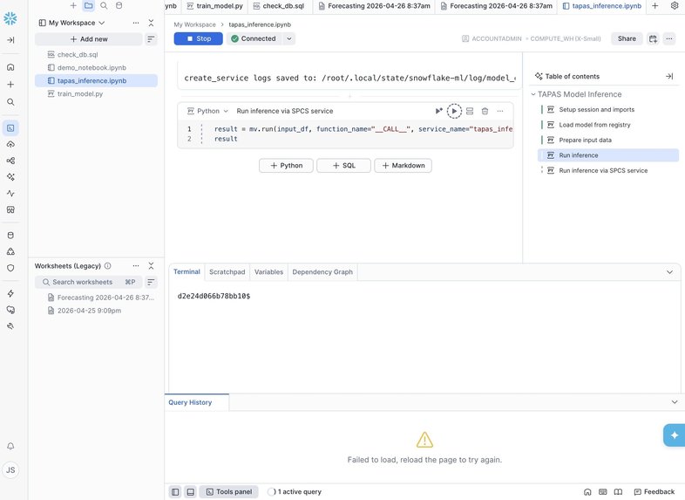Open the Governance shield icon in sidebar
The width and height of the screenshot is (685, 500).
(10, 268)
